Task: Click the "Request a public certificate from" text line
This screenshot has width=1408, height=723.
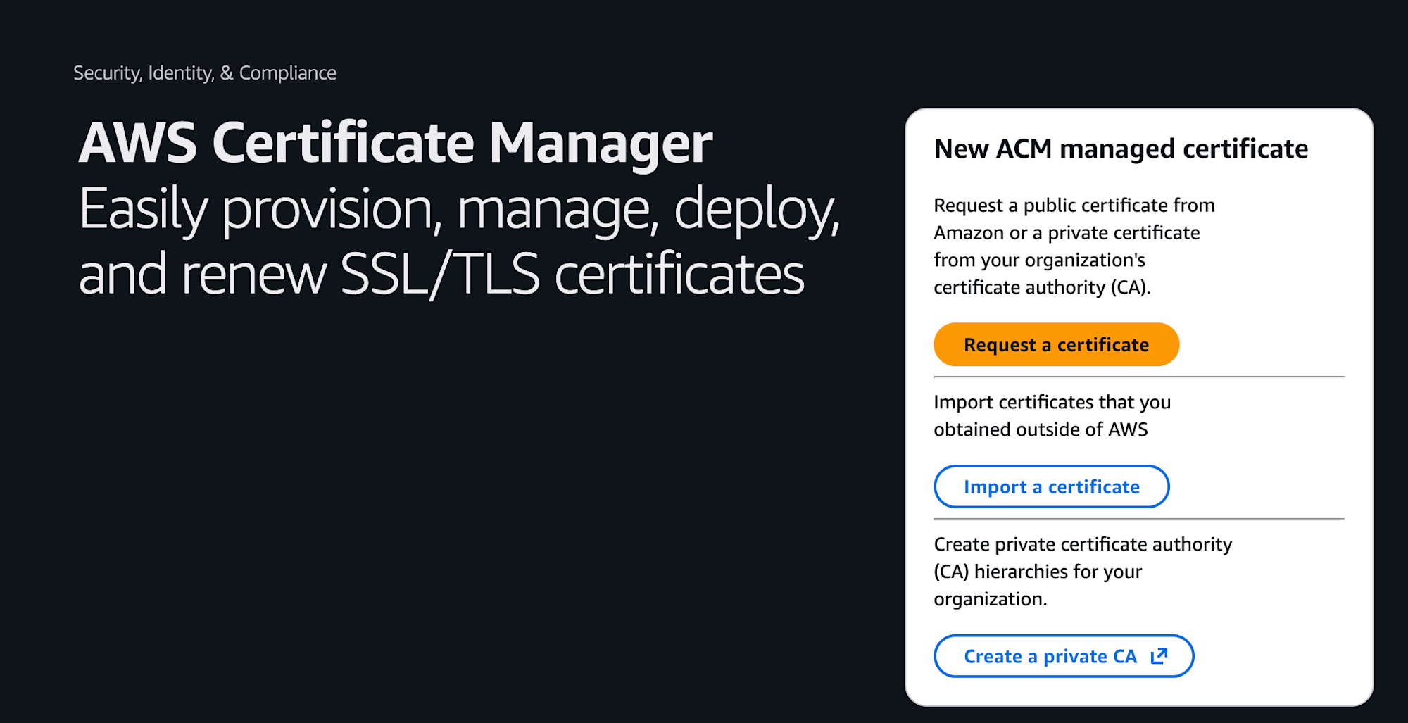Action: (1074, 206)
